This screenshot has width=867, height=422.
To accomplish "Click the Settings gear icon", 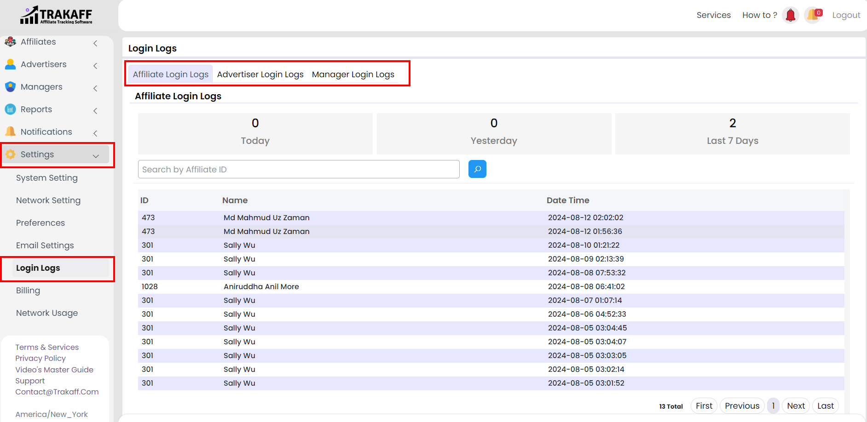I will (x=10, y=154).
